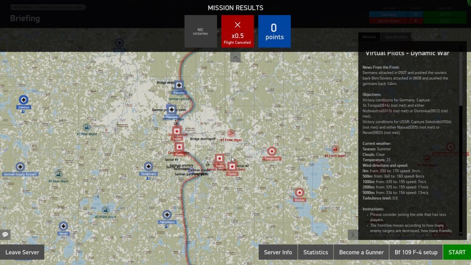Select southern German Temporary airfield icon
The height and width of the screenshot is (265, 471).
tap(167, 215)
